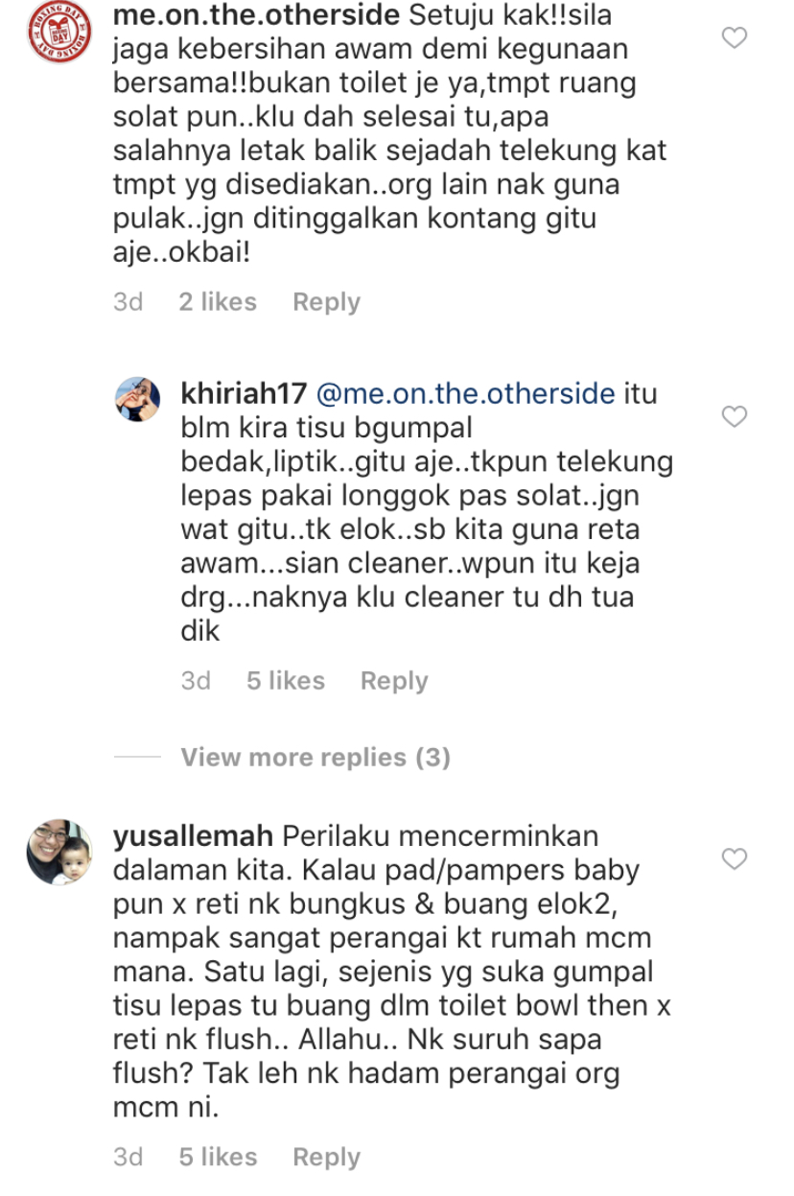794x1196 pixels.
Task: Like khiriah17's reply with heart icon
Action: (x=734, y=417)
